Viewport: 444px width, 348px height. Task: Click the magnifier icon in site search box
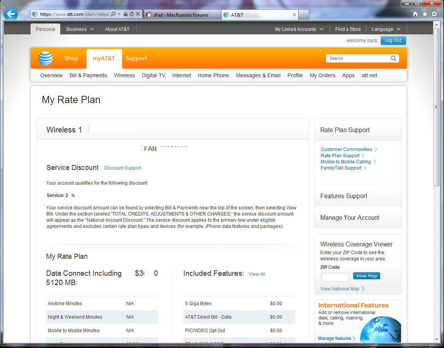393,58
